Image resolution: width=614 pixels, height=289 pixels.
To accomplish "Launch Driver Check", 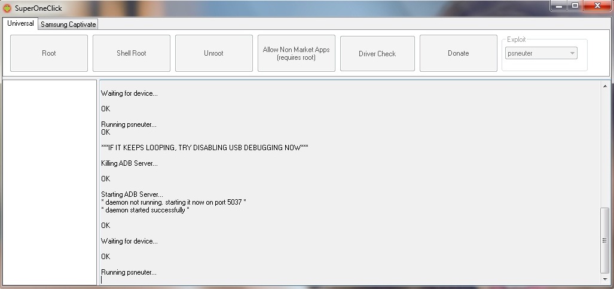I will (x=377, y=54).
